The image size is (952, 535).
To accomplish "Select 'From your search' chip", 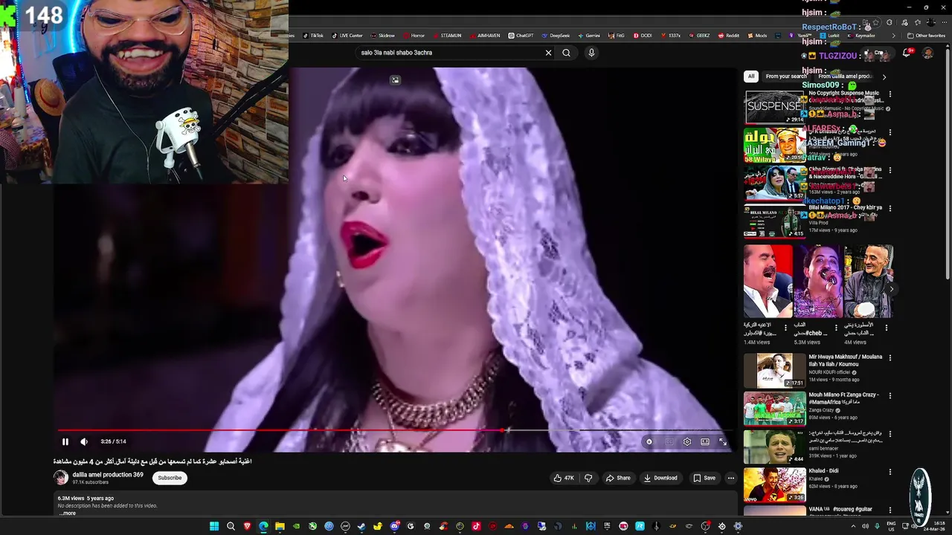I will [x=786, y=77].
